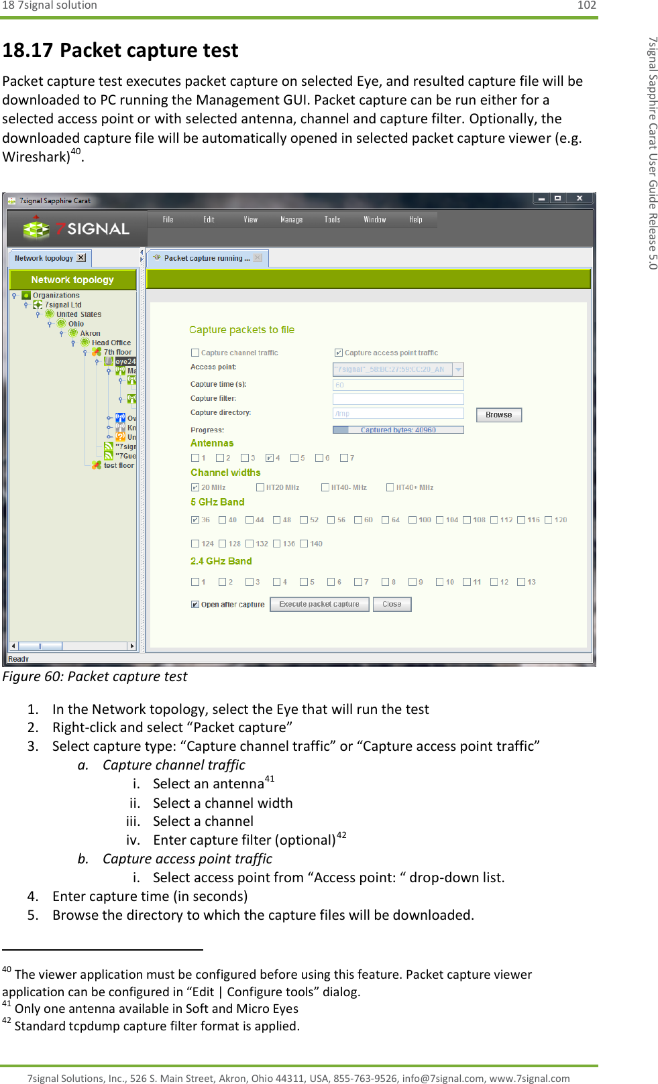658x1084 pixels.
Task: Open the Access point drop-down list
Action: (459, 369)
